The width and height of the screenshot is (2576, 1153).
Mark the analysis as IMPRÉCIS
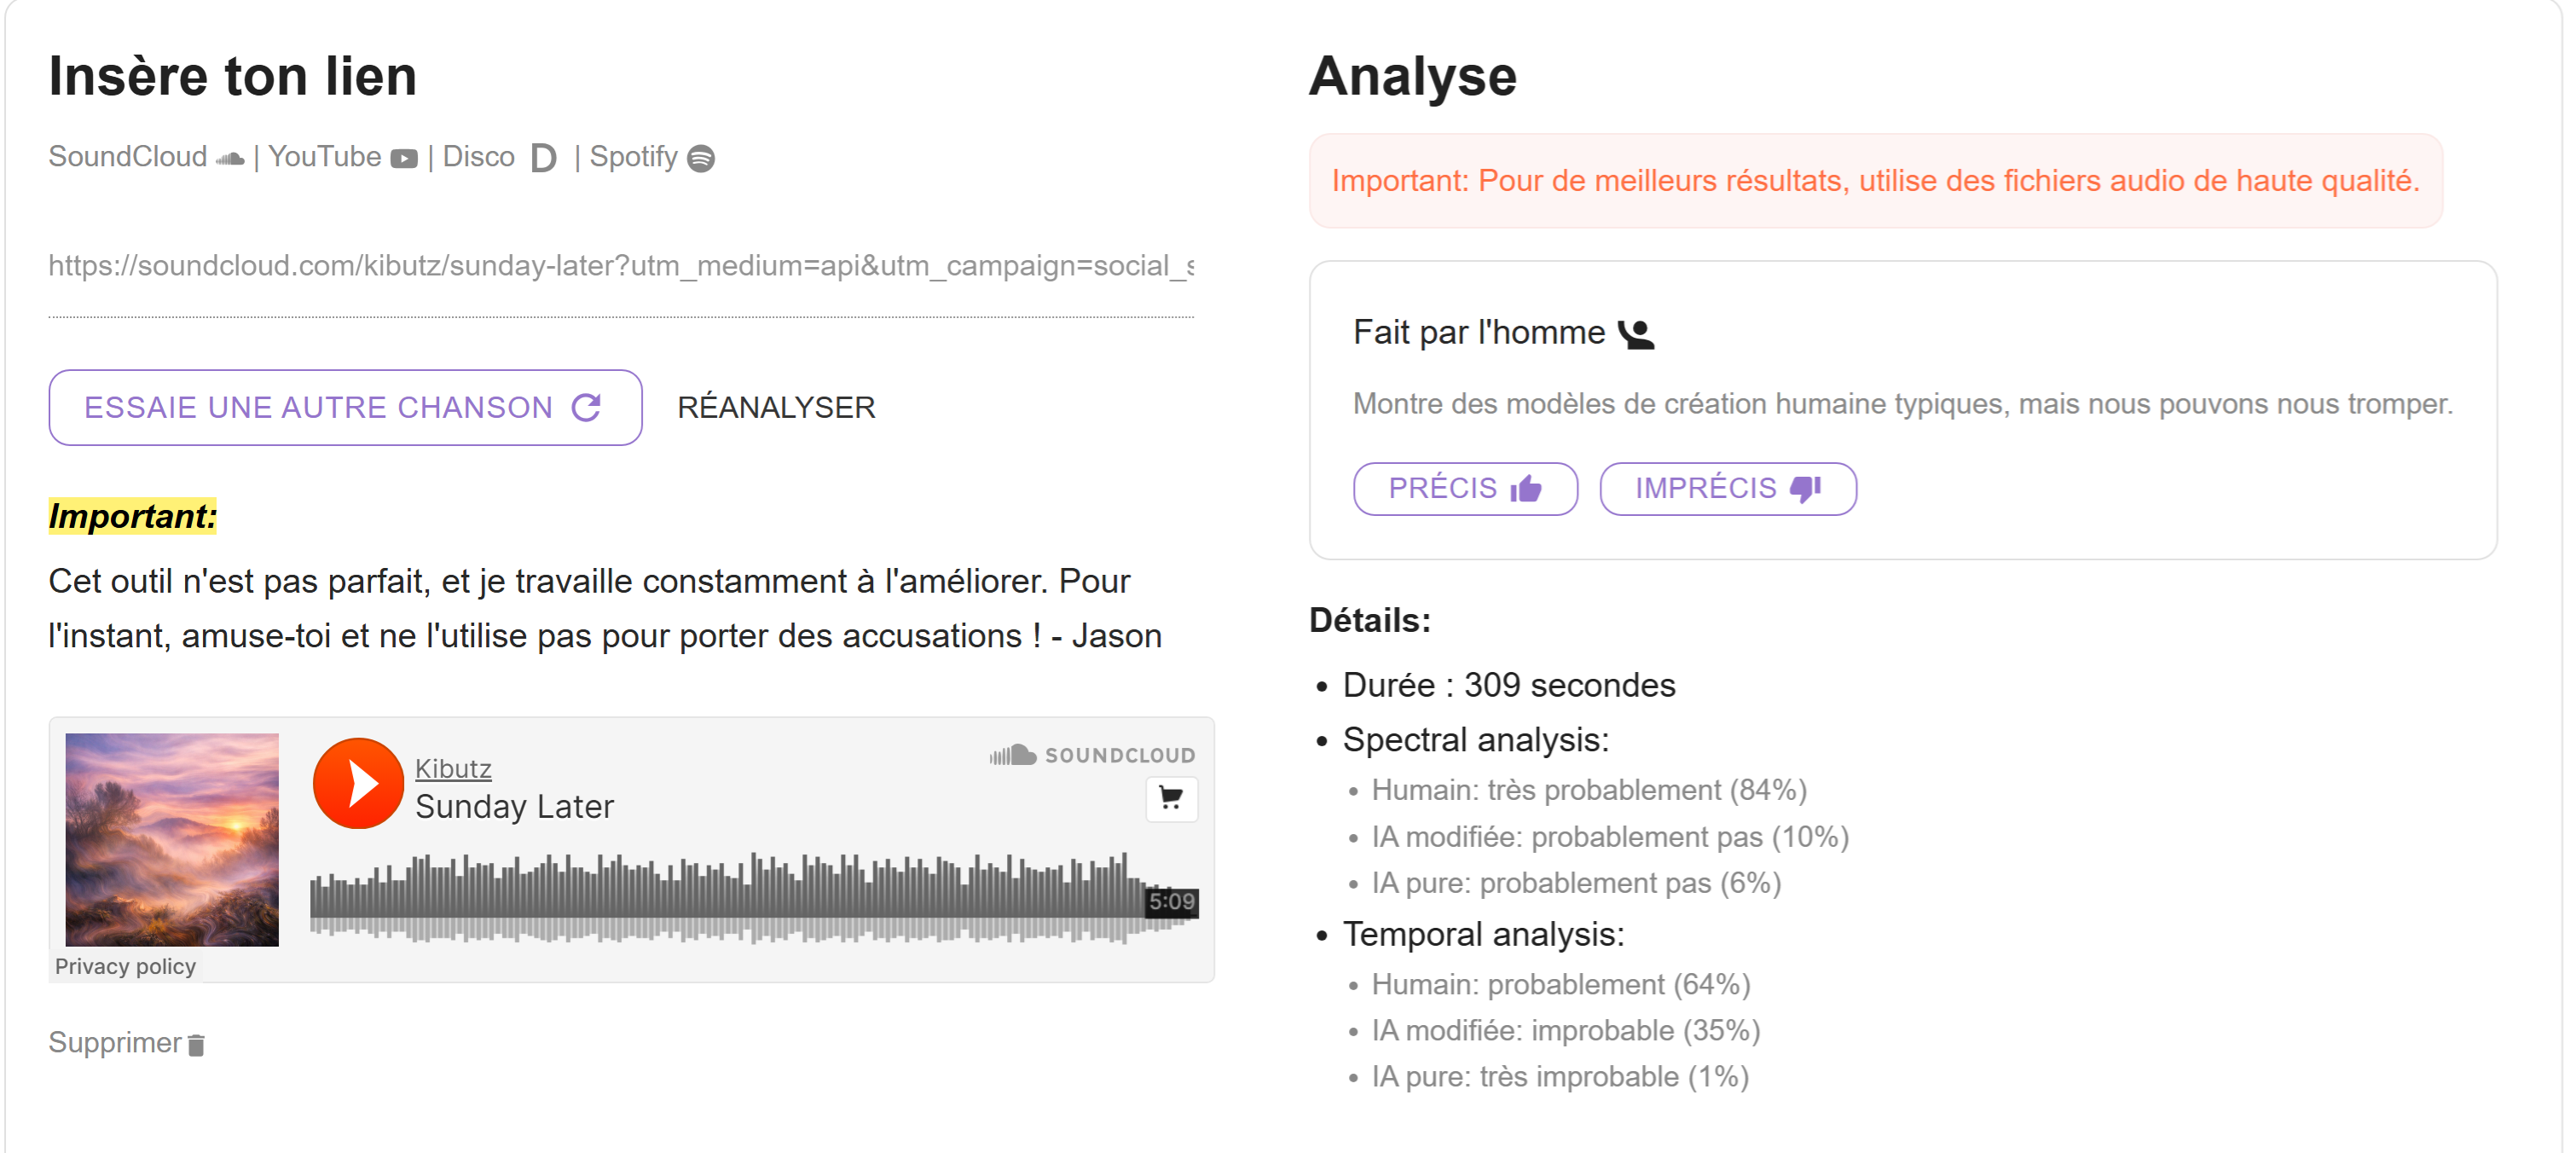point(1727,488)
